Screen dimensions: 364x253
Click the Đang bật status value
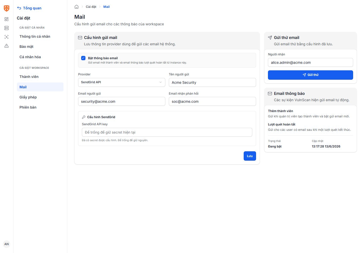click(275, 146)
